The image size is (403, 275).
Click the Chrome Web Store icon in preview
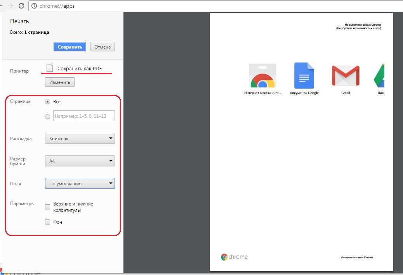[263, 76]
